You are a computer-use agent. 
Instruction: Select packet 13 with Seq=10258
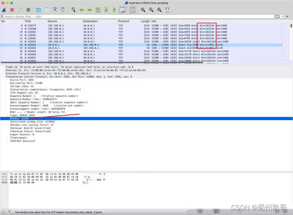tap(141, 41)
